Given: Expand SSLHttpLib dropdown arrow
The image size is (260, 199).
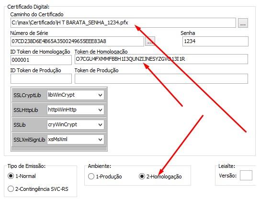Looking at the screenshot, I should [100, 110].
